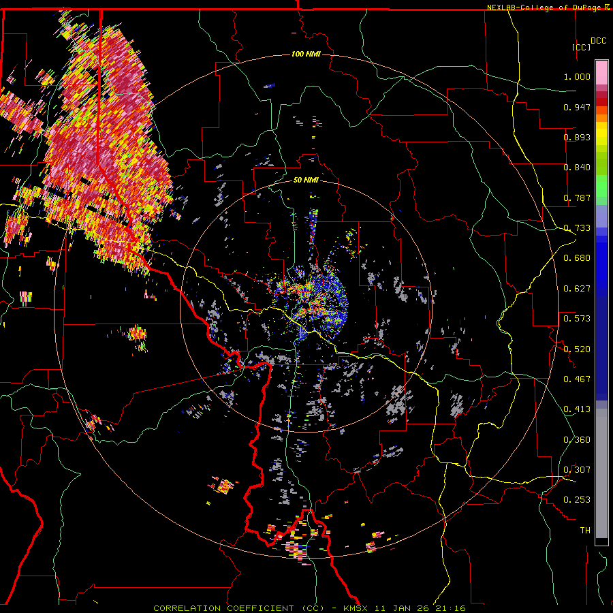Click the 0.253 scale value
613x613 pixels.
point(577,500)
